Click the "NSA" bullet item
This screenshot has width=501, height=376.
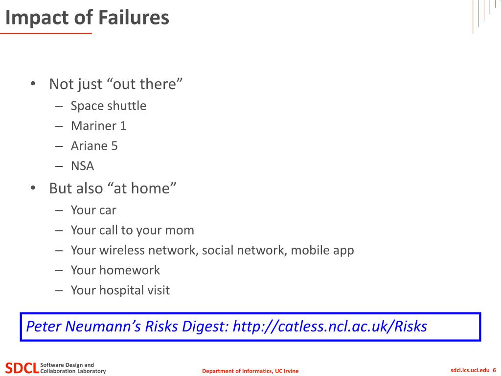click(x=82, y=166)
